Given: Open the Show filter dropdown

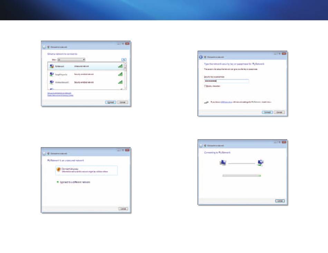Looking at the screenshot, I should (x=71, y=60).
